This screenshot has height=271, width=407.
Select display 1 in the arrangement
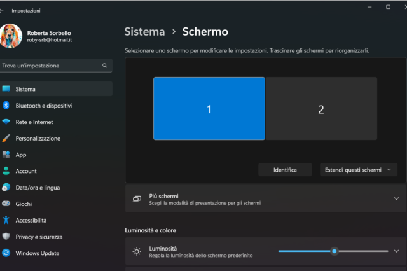[209, 109]
